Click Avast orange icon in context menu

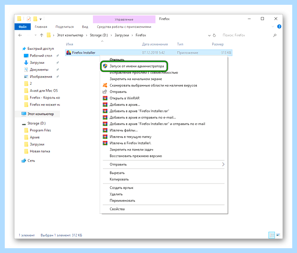click(x=105, y=85)
